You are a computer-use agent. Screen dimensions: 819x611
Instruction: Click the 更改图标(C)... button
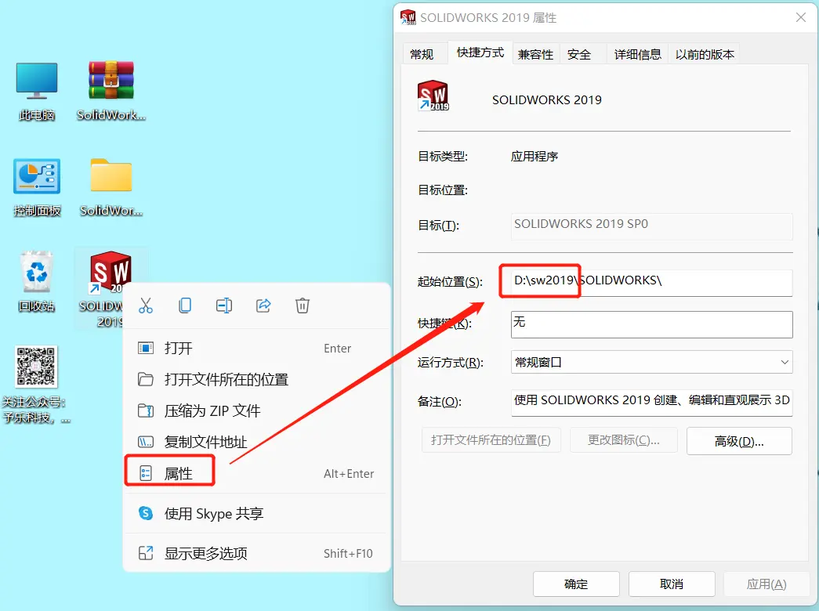[624, 439]
